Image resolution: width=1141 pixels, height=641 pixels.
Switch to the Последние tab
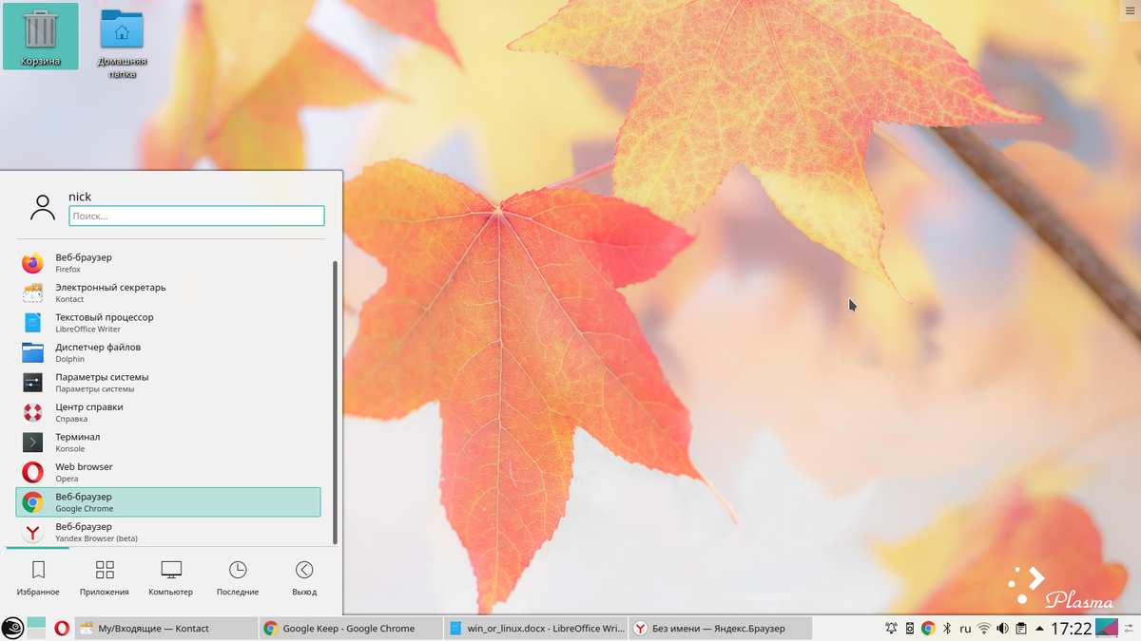[x=237, y=577]
